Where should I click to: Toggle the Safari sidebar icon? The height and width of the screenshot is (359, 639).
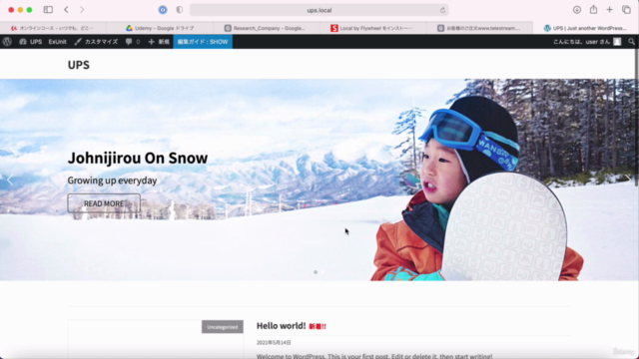pos(48,9)
